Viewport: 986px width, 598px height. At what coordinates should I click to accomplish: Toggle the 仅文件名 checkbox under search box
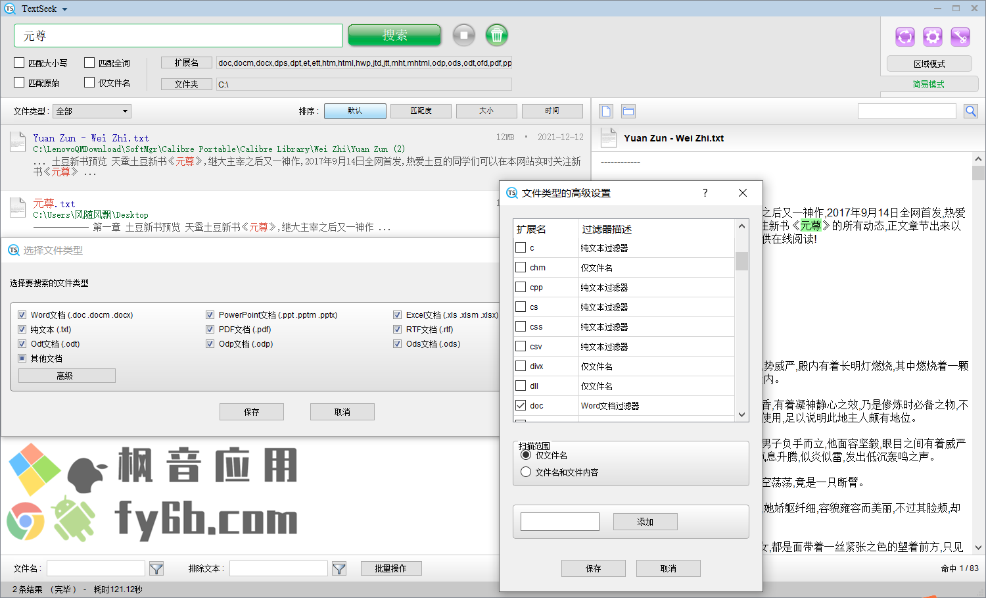pyautogui.click(x=89, y=83)
